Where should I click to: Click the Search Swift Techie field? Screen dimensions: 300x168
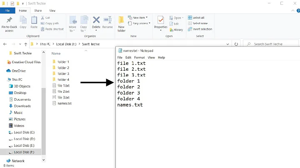click(x=271, y=44)
